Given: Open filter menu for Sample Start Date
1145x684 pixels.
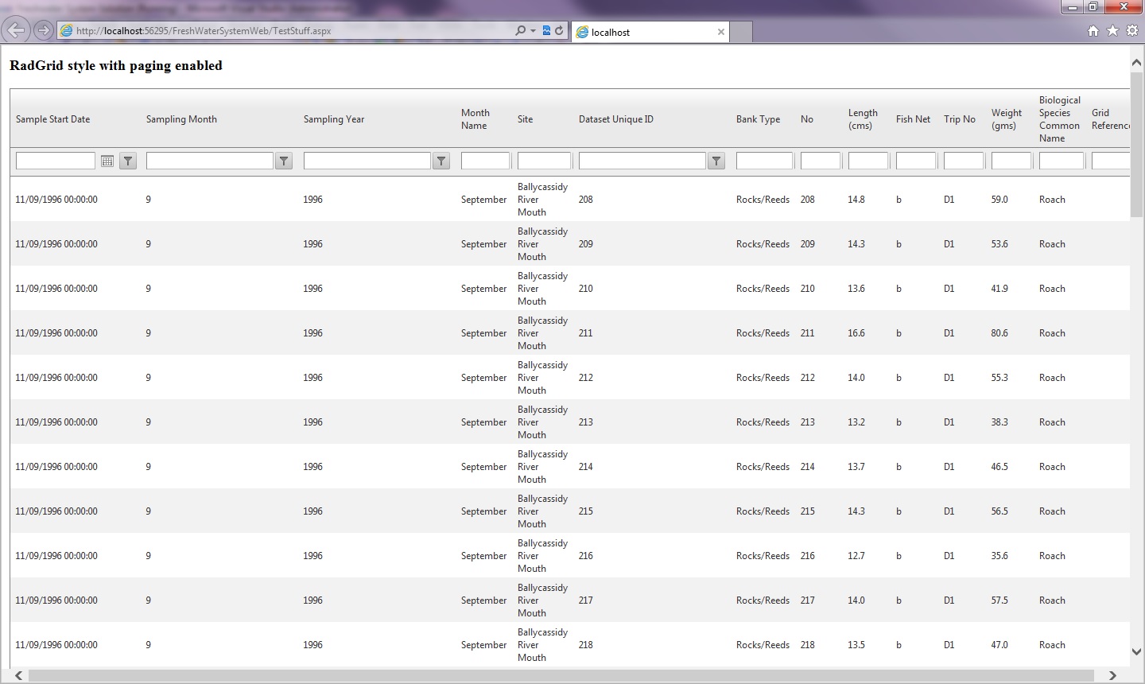Looking at the screenshot, I should click(128, 161).
